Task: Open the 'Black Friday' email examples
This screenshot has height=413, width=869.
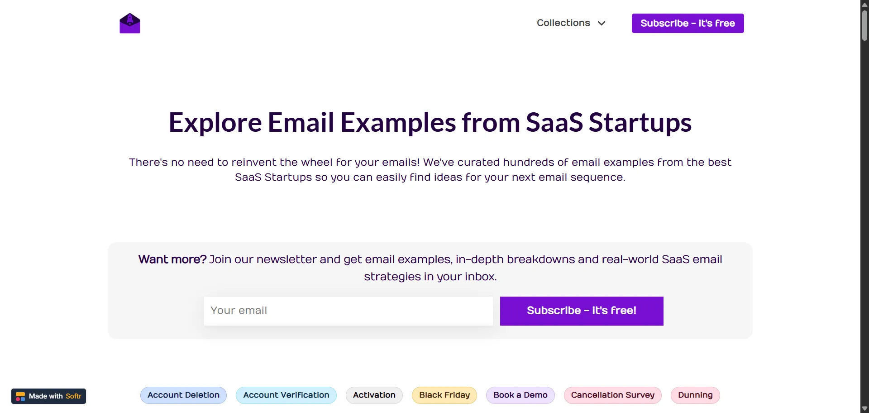Action: pos(444,395)
